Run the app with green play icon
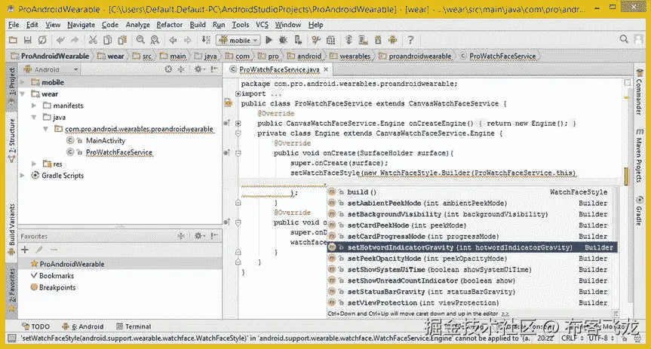Viewport: 651px width, 349px height. pyautogui.click(x=269, y=40)
